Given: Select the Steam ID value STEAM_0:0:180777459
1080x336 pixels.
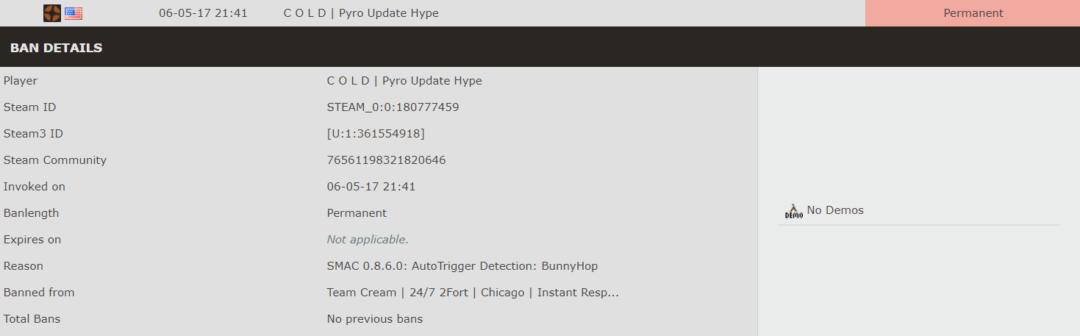Looking at the screenshot, I should pos(393,107).
